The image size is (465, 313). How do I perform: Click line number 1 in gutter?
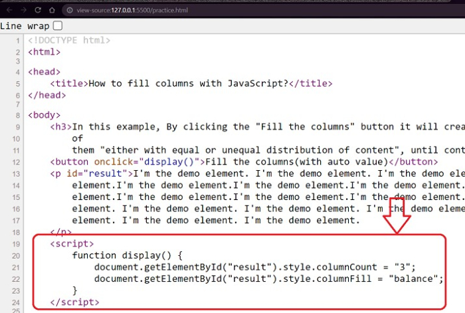coord(17,40)
